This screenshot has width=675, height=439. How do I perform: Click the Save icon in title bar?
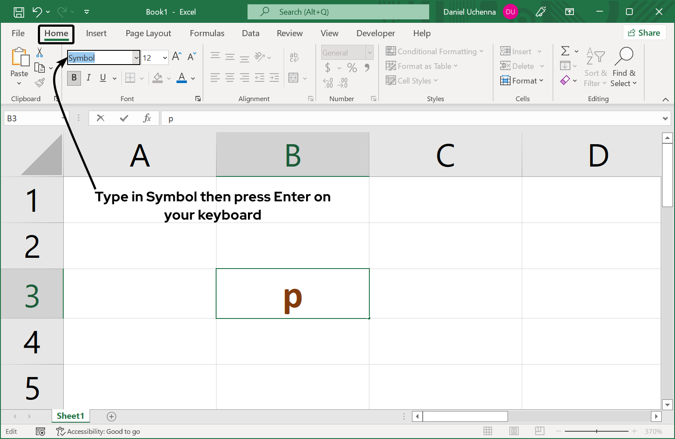(x=19, y=12)
